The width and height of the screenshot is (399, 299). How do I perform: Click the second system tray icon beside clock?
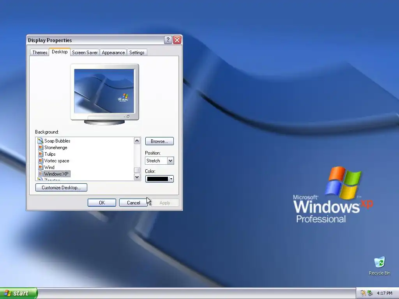pos(370,293)
